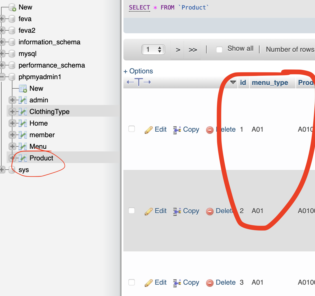The image size is (315, 296).
Task: Click the T arrow control to swap header orientation
Action: 138,82
